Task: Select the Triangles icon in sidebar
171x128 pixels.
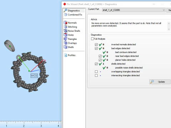Action: point(66,39)
